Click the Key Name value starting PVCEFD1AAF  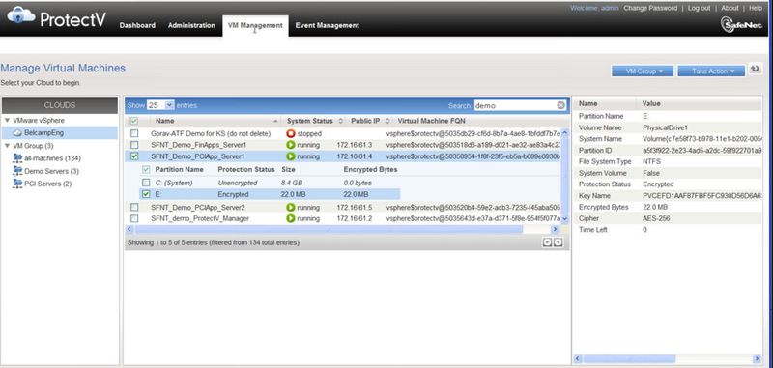[702, 195]
